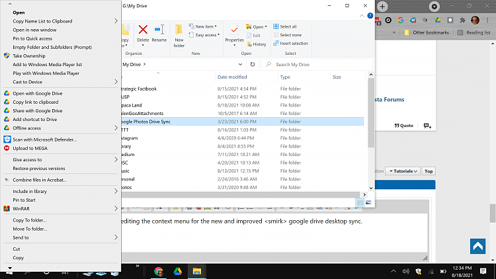Select Copy link to clipboard
The image size is (496, 279).
point(36,102)
